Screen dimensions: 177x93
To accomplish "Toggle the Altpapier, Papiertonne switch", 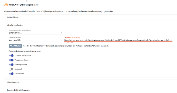I will [x=11, y=55].
